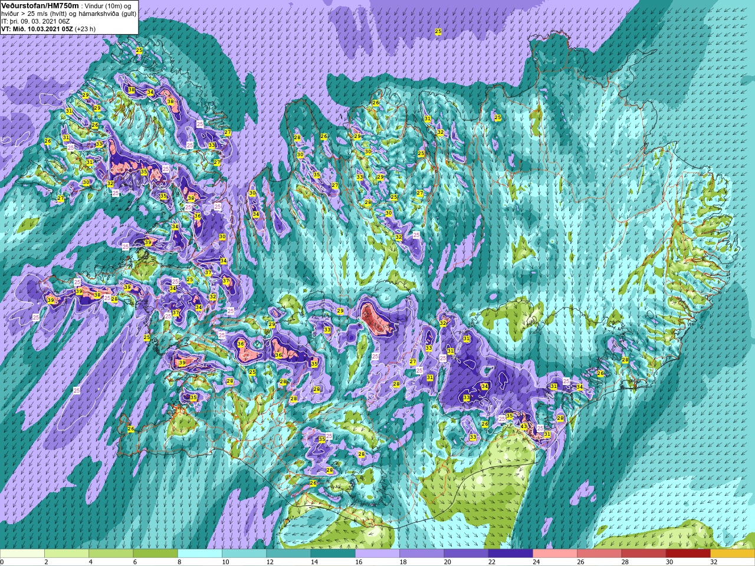Click the 'VT: Mið. 10.03.2021 05Z (+23 h)' line
The image size is (755, 566).
tap(48, 29)
